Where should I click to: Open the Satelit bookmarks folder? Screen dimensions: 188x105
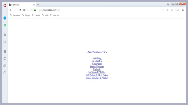[36, 15]
